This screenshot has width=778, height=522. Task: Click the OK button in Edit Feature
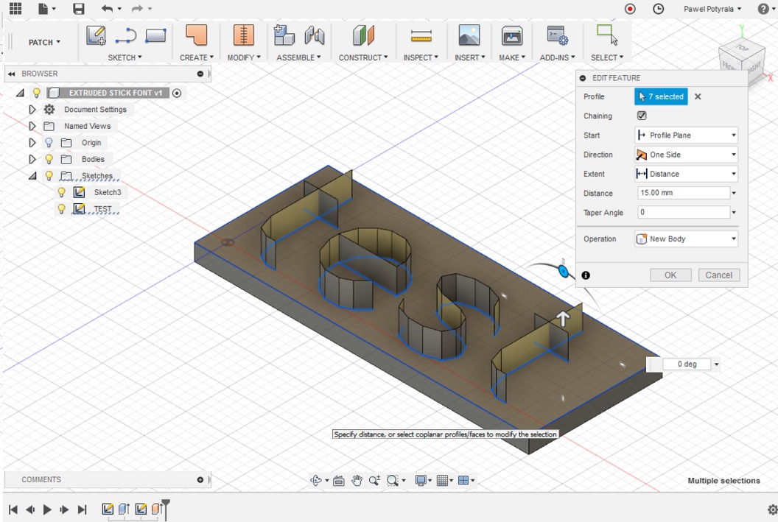pyautogui.click(x=670, y=274)
